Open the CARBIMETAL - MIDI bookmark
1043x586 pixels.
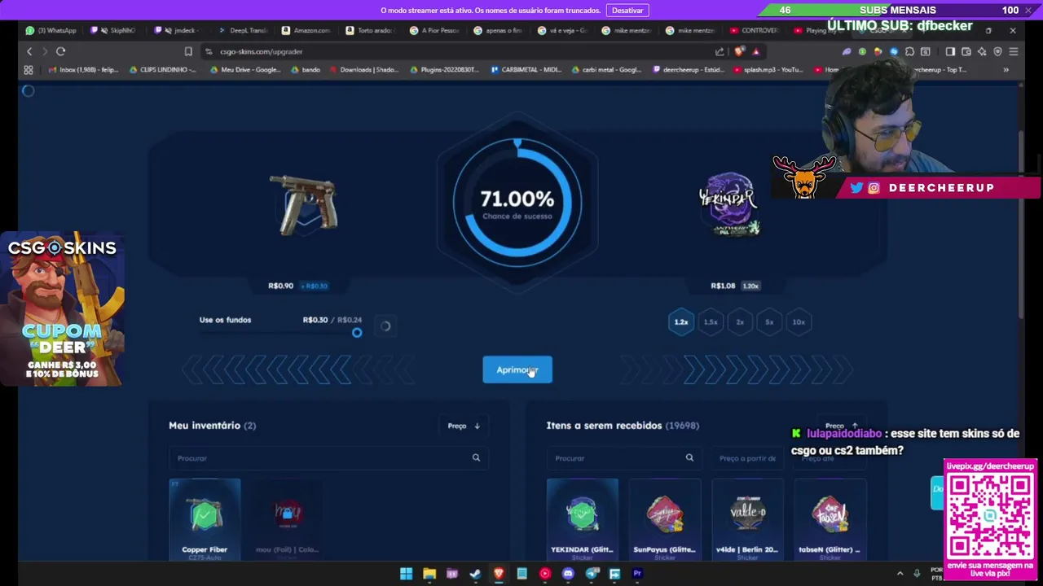point(526,70)
